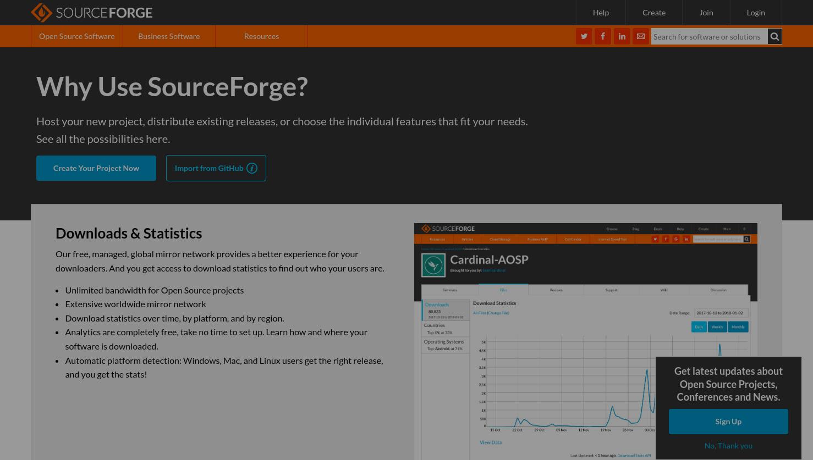Click the SourceForge logo
Screen dimensions: 813x460
coord(91,13)
